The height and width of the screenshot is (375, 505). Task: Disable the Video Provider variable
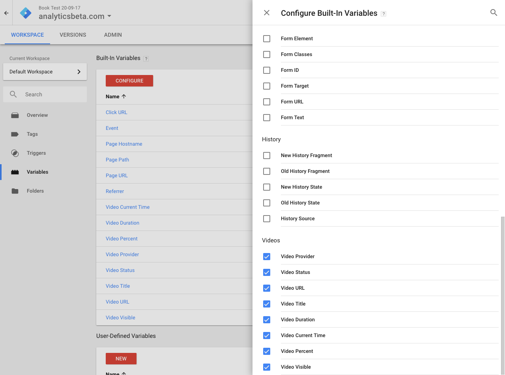tap(267, 257)
